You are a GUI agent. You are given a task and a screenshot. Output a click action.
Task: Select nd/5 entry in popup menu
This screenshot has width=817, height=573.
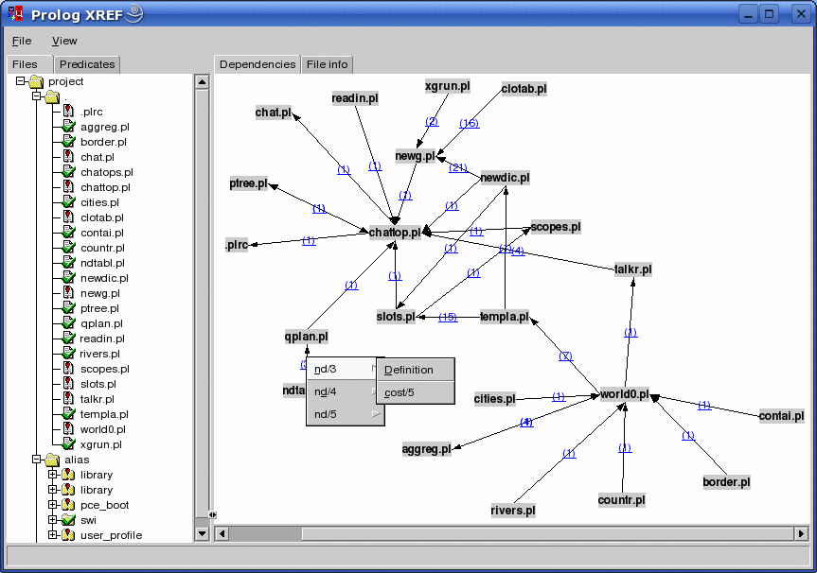[x=326, y=414]
